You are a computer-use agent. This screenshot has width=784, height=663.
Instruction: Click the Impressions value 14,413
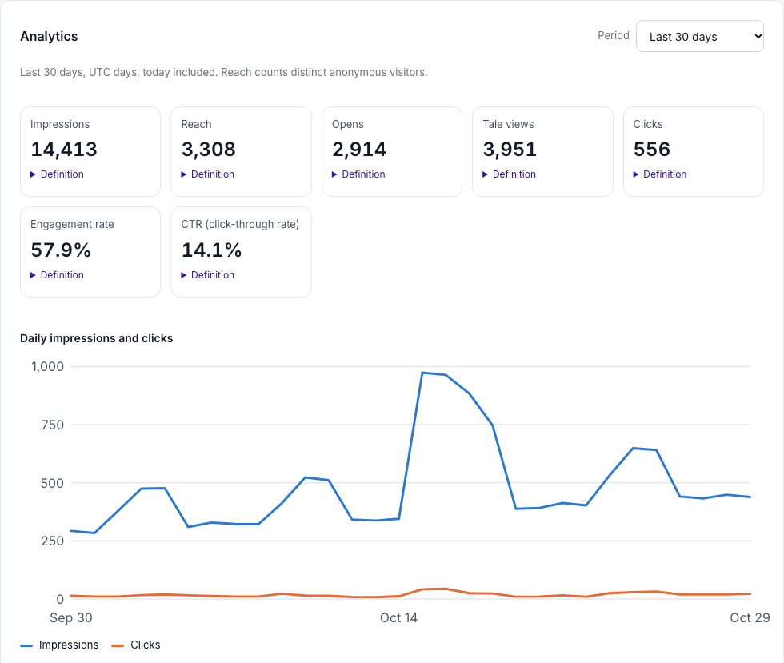coord(64,149)
